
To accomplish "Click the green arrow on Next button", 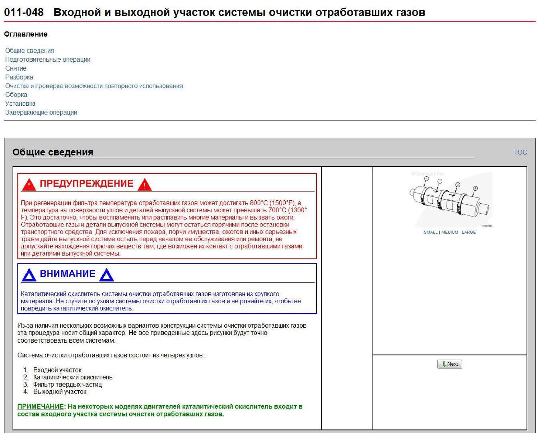I will (444, 364).
